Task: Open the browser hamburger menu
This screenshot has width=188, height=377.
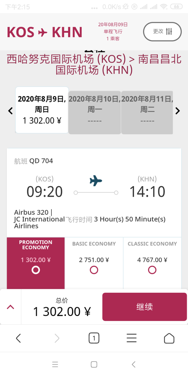Action: coord(131,338)
